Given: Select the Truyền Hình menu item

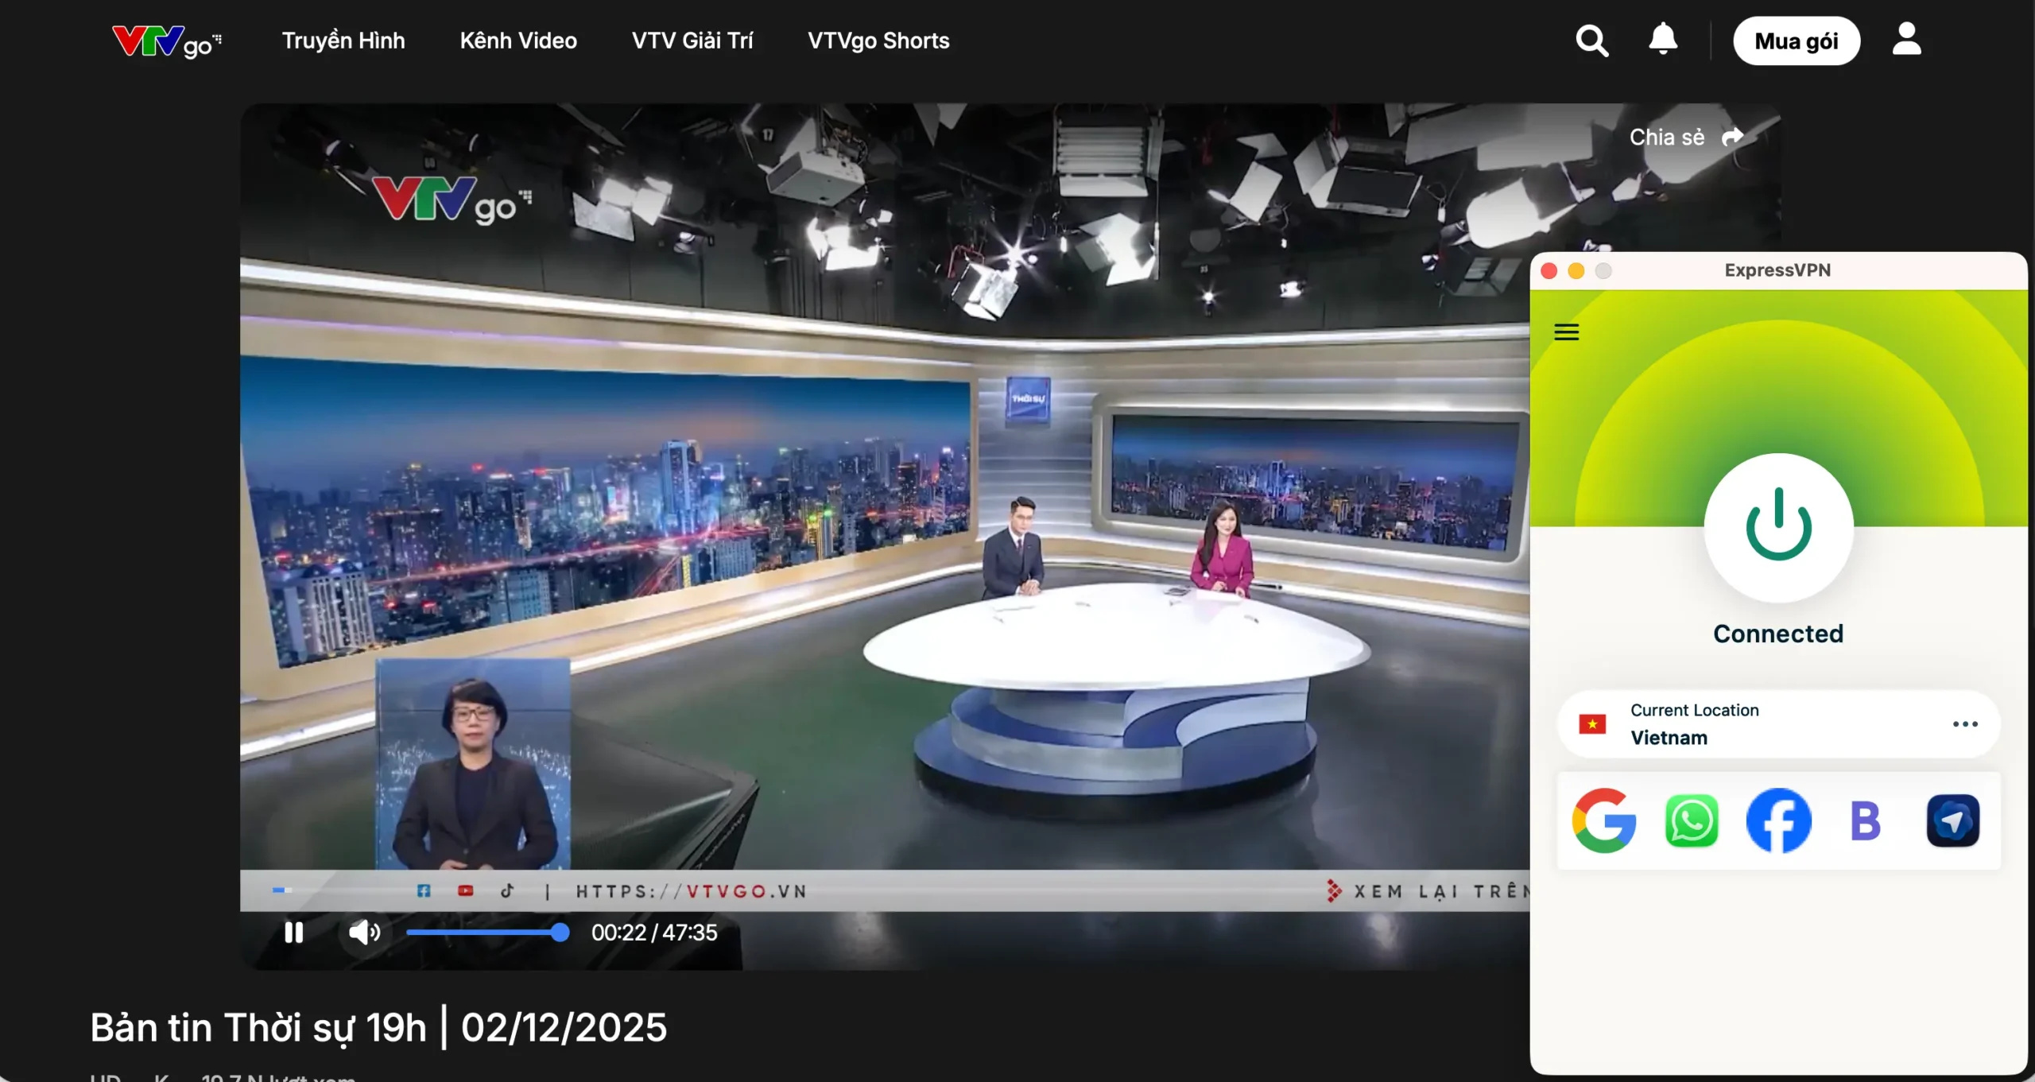Looking at the screenshot, I should pos(343,40).
